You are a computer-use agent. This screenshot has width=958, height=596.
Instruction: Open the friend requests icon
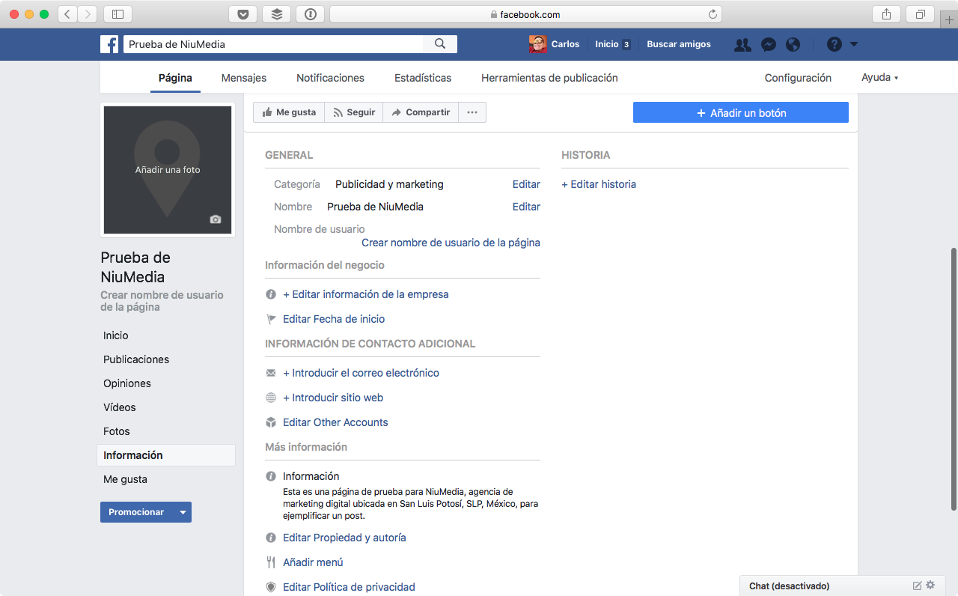tap(742, 45)
